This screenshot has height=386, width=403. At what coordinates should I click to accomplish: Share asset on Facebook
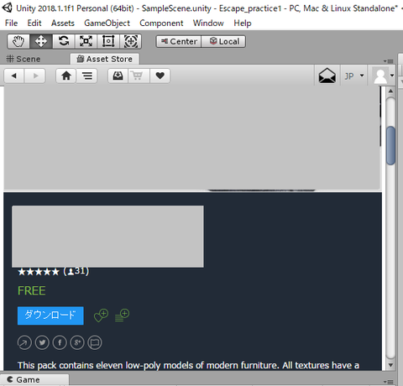click(60, 342)
